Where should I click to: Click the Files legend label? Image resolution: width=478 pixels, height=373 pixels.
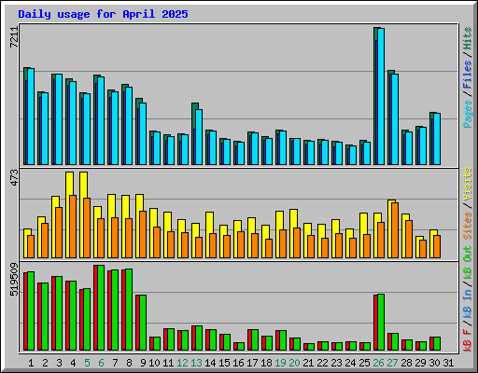(x=468, y=75)
